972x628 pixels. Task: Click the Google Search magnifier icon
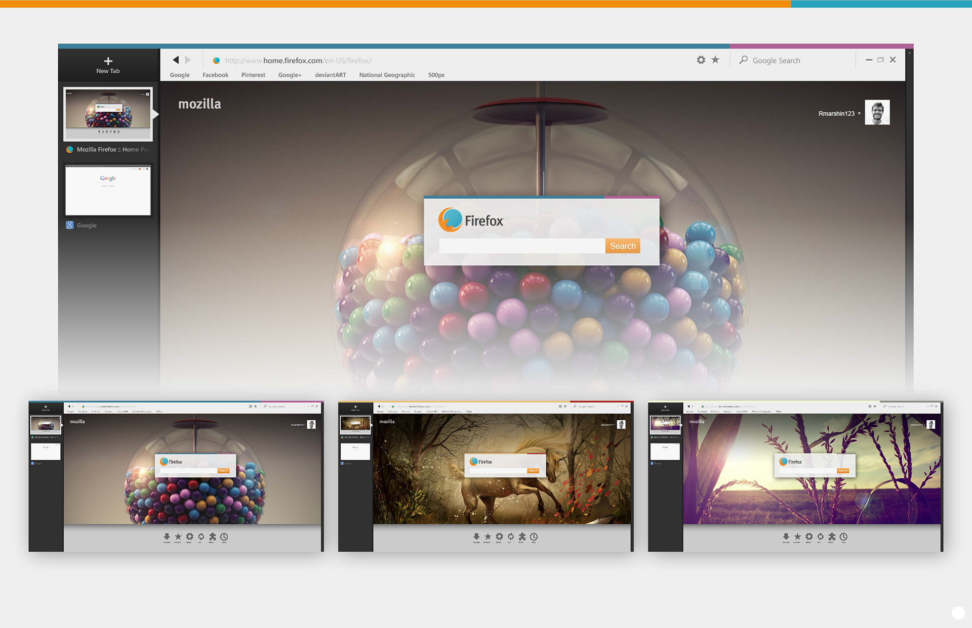743,60
